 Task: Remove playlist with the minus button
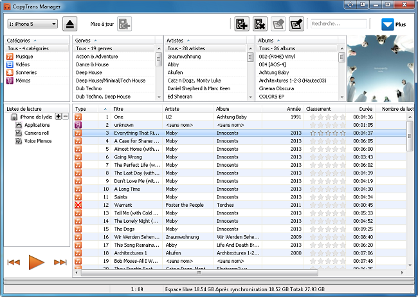tap(66, 117)
